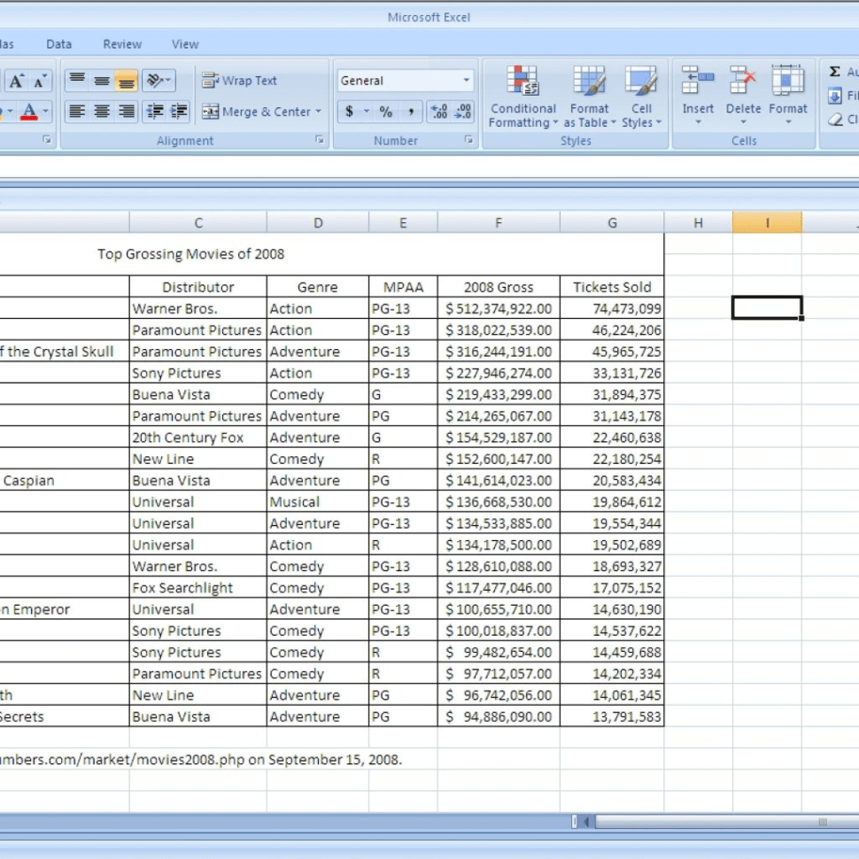Click the Decrease Decimal icon

(459, 112)
